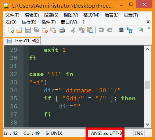
Task: Maximize the Notepad++ window
Action: click(x=131, y=4)
